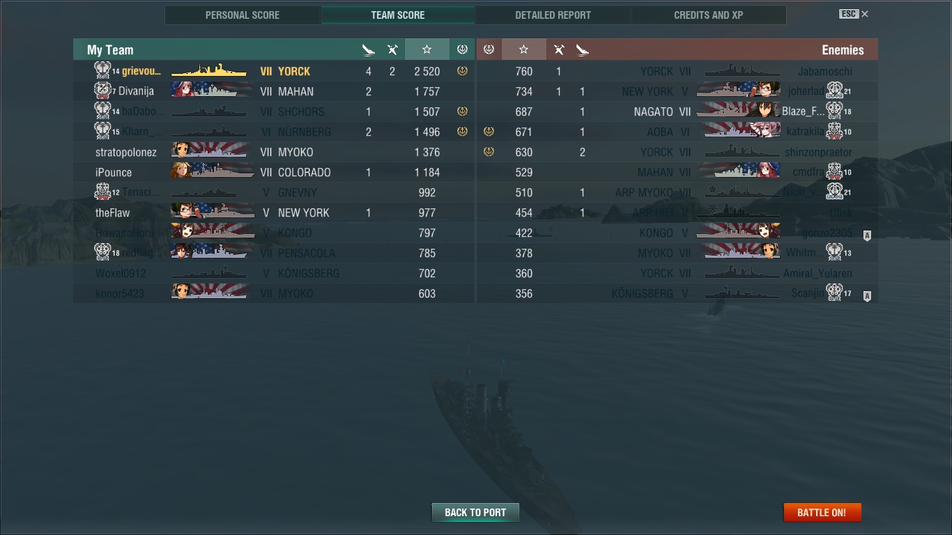952x535 pixels.
Task: Click My Team achievements medal header icon
Action: (462, 49)
